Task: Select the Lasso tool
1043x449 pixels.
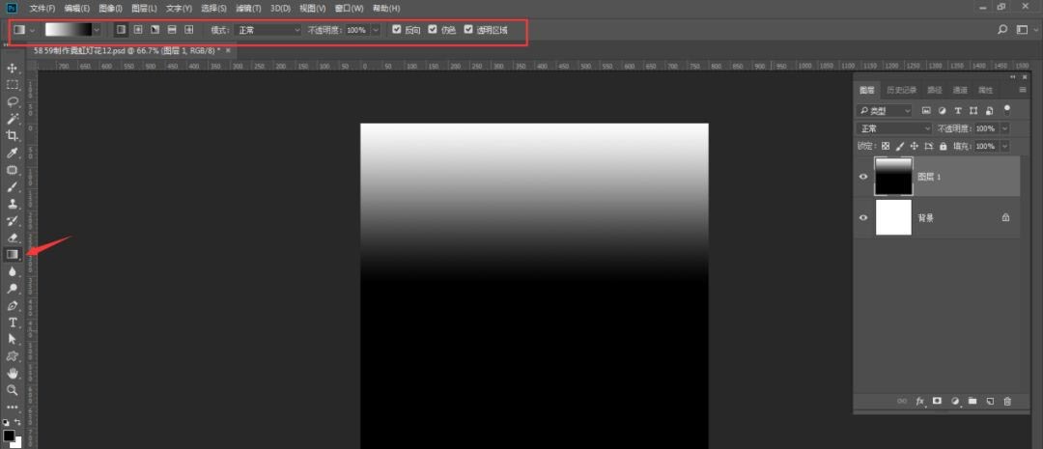Action: 12,101
